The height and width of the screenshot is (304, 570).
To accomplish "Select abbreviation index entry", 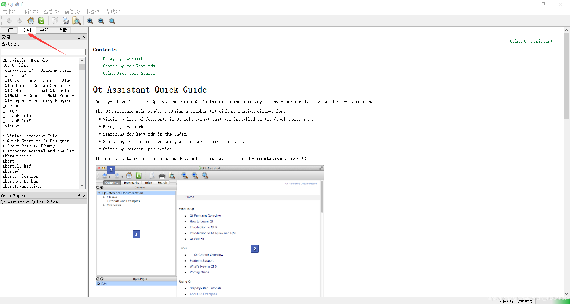I will (x=17, y=156).
